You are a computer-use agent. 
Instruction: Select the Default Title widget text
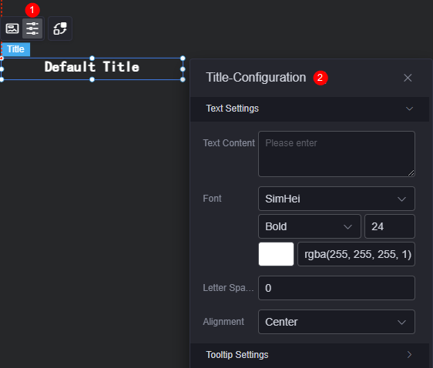(92, 67)
